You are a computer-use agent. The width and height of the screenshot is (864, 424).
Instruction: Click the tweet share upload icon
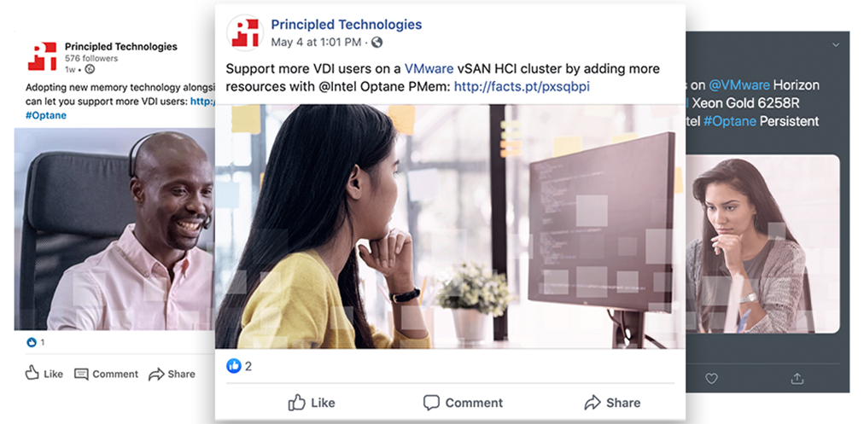point(797,379)
